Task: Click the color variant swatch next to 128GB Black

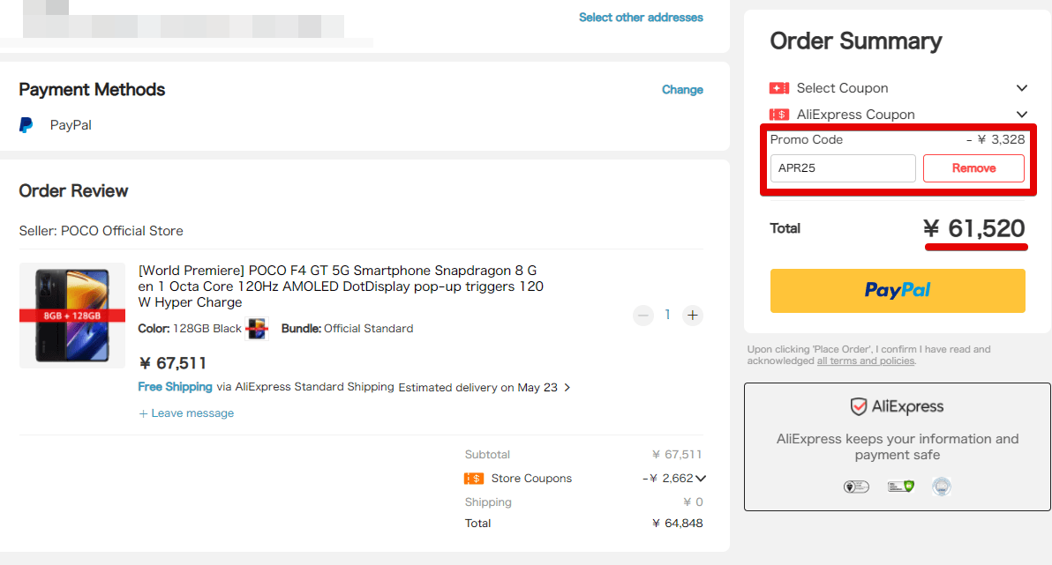Action: pos(257,329)
